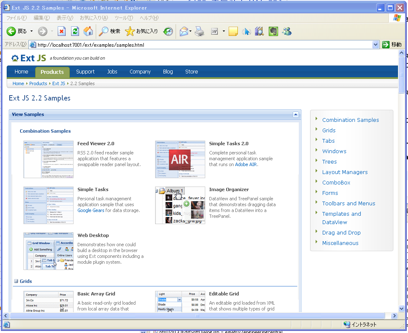Open the Adobe AIR link

pyautogui.click(x=246, y=164)
